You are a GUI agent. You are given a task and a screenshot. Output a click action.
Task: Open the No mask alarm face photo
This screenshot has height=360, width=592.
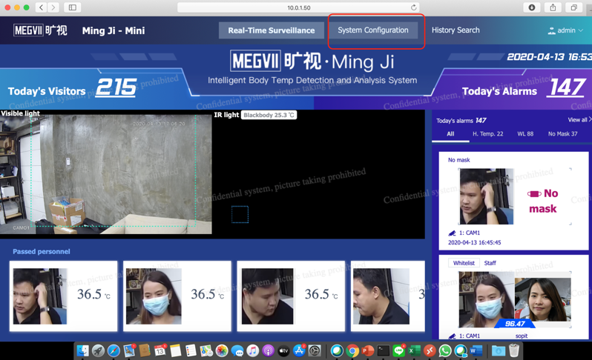[487, 196]
